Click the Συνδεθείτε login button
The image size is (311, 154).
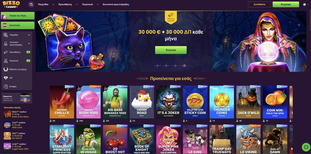point(259,4)
